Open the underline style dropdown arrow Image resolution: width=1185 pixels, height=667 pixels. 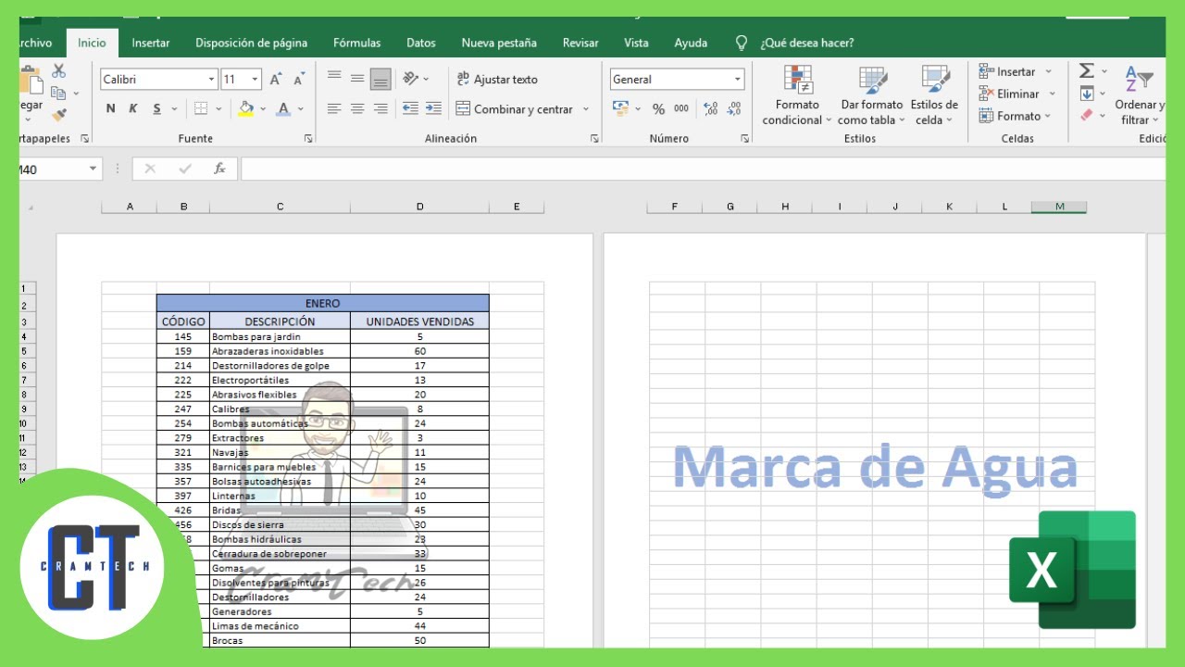pyautogui.click(x=175, y=108)
